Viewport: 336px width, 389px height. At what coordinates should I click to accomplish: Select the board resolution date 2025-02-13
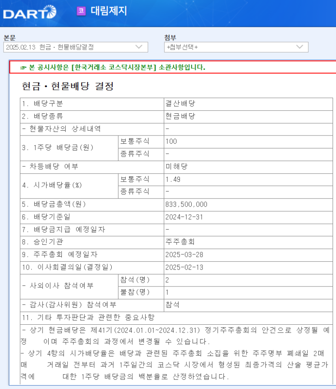184,267
